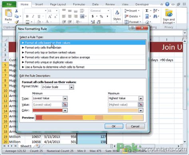Screen dimensions: 189x155
Task: Switch to Review tab
Action: [110, 4]
